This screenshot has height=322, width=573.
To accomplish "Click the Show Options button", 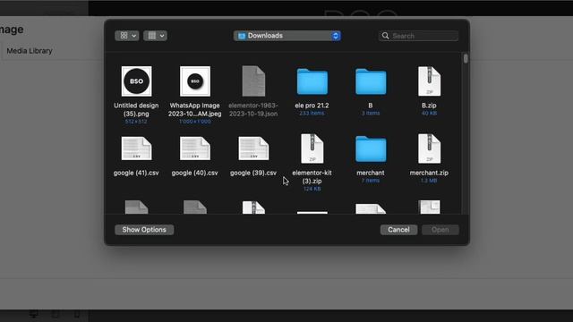I will 144,230.
